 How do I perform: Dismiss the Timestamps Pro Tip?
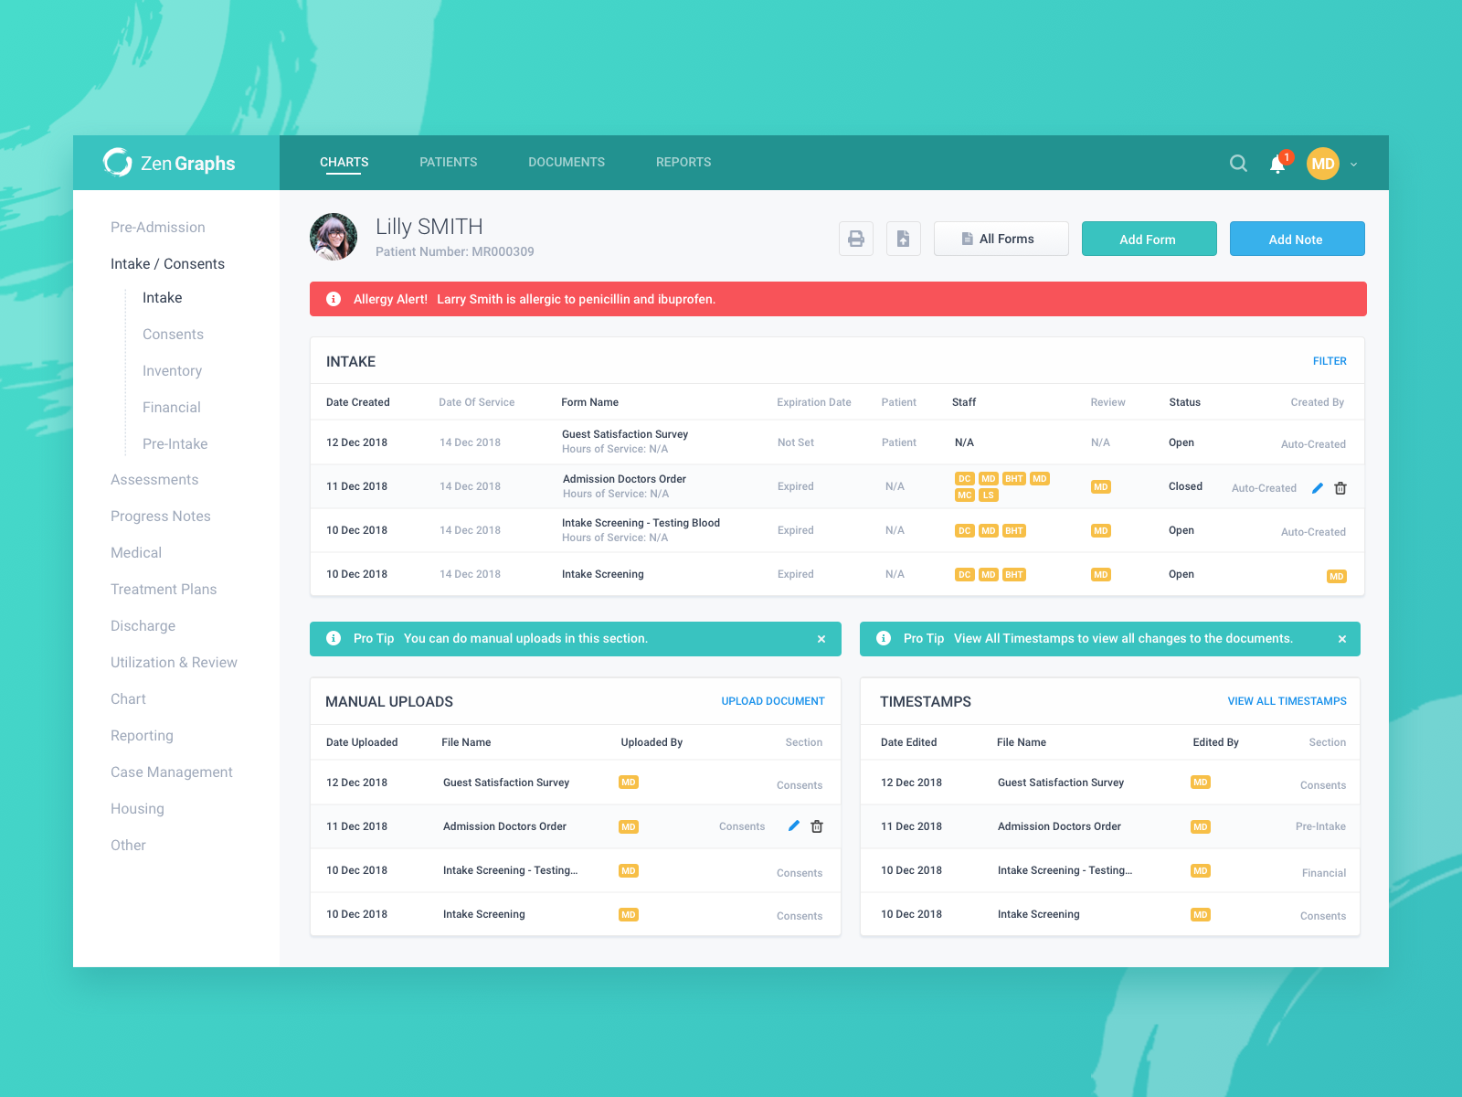click(x=1341, y=638)
